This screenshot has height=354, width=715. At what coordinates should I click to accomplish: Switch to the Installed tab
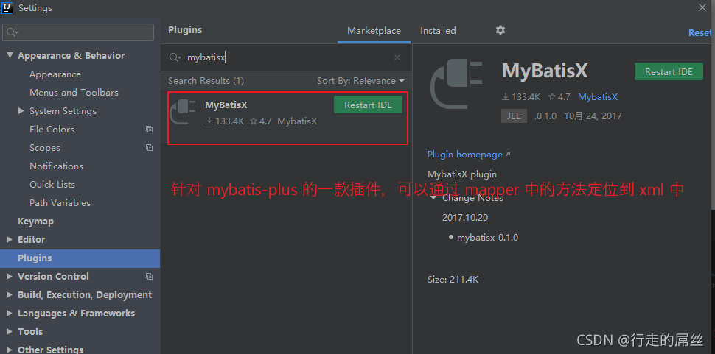438,30
